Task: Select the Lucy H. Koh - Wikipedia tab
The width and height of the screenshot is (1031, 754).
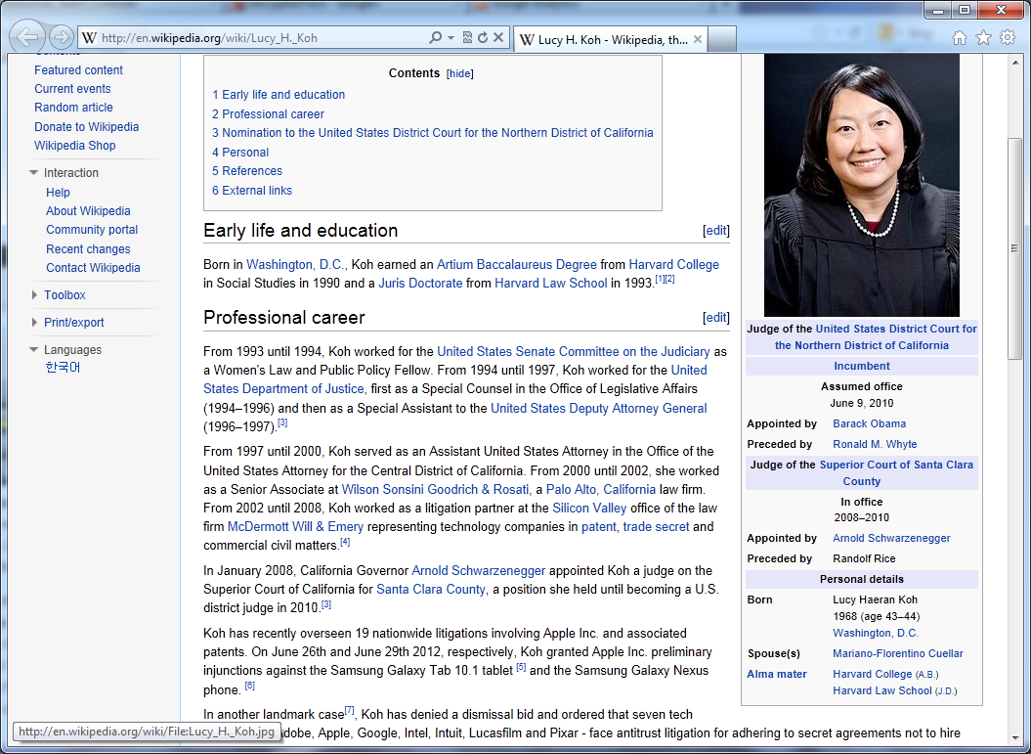Action: [610, 39]
